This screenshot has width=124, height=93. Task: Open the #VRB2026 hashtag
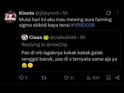click(x=83, y=25)
